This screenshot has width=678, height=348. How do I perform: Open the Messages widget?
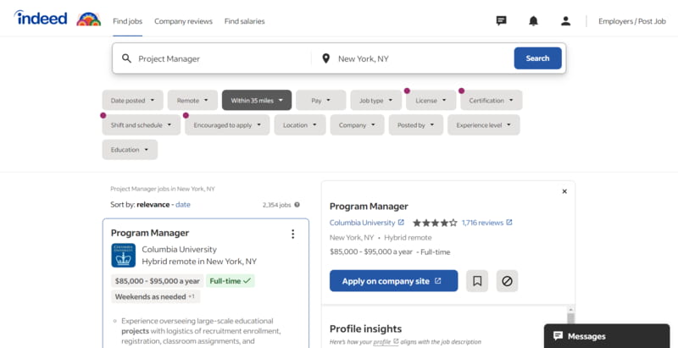pos(607,336)
